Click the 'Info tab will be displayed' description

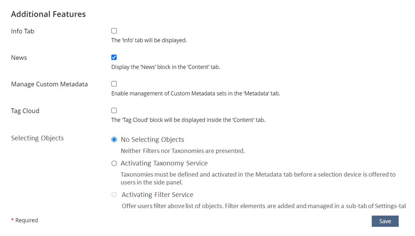tap(149, 40)
